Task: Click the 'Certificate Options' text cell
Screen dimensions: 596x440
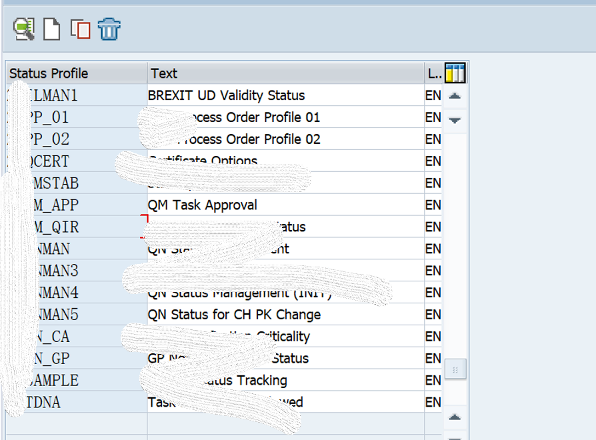Action: point(286,161)
